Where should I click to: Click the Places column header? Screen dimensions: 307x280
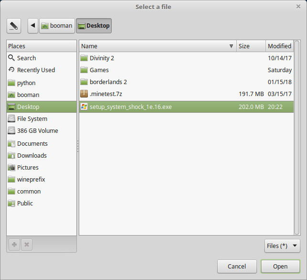[x=42, y=46]
